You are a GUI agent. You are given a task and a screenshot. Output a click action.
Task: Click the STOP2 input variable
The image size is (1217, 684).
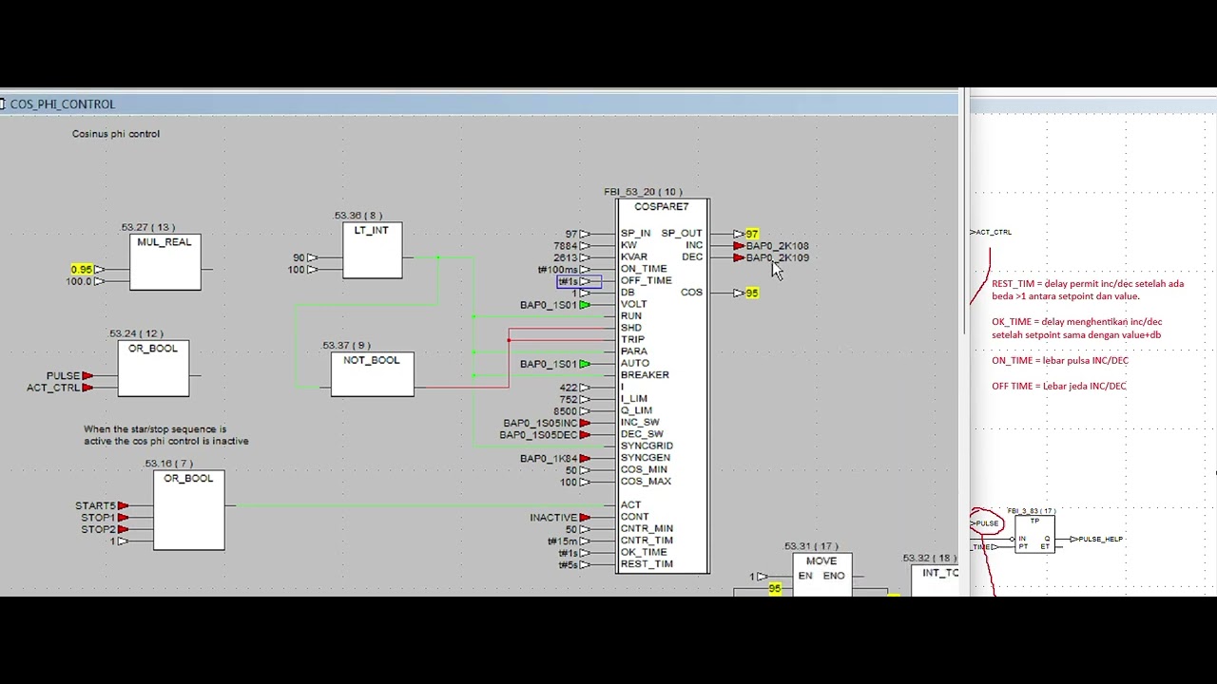[x=98, y=529]
